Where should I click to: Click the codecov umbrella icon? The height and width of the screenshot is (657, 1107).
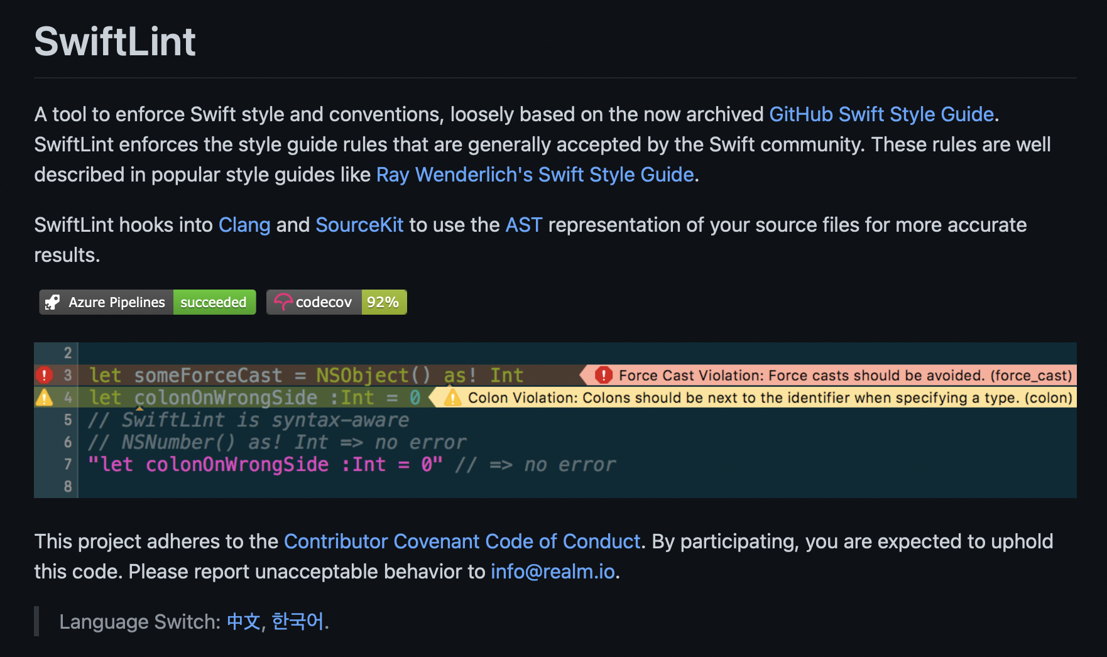(x=283, y=302)
